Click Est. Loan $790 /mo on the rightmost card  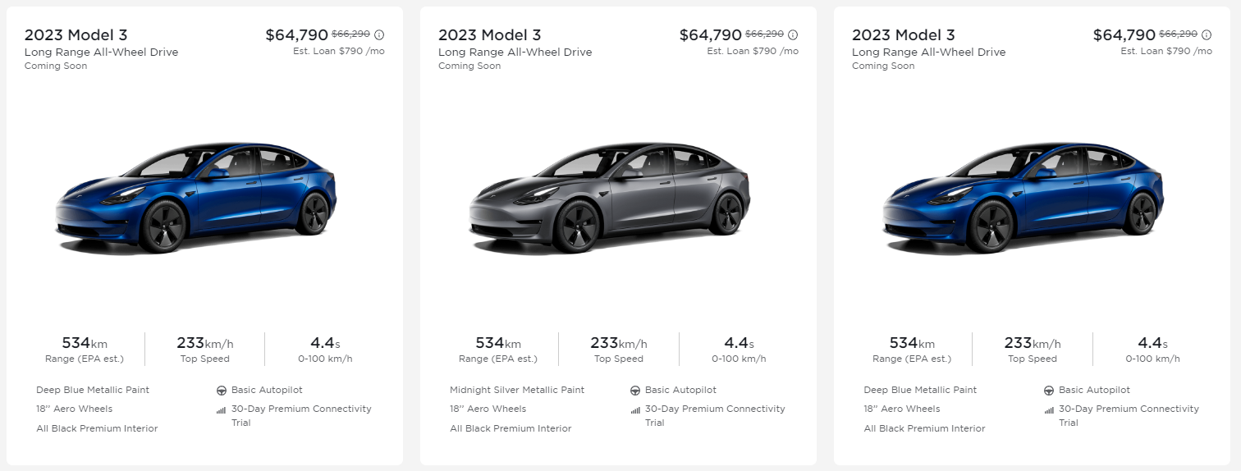pos(1165,51)
